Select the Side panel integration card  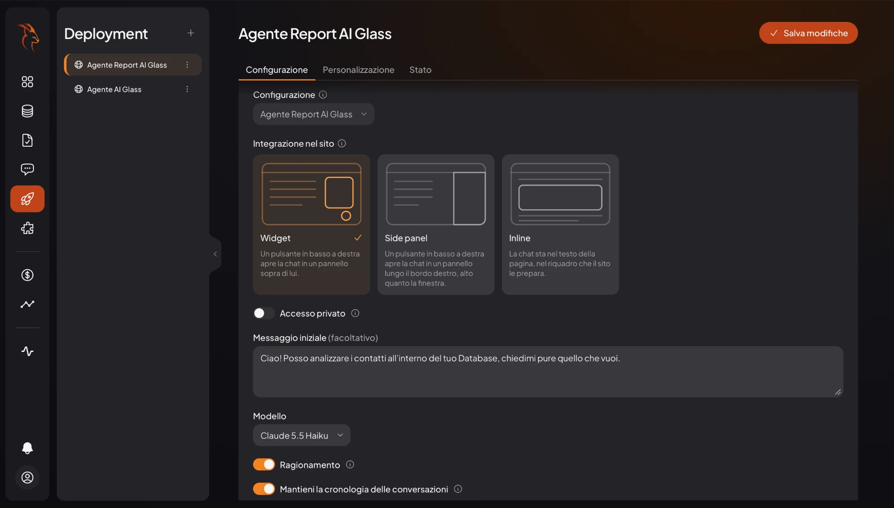pos(436,224)
